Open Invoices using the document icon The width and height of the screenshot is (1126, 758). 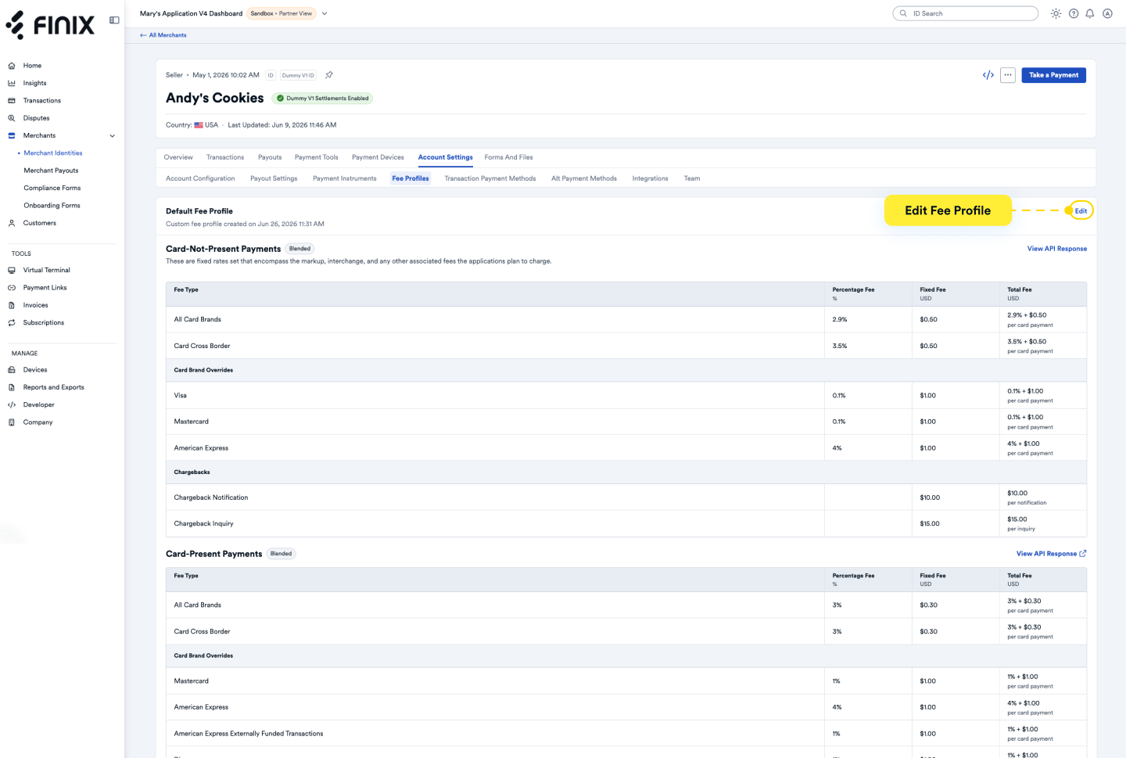pyautogui.click(x=12, y=305)
